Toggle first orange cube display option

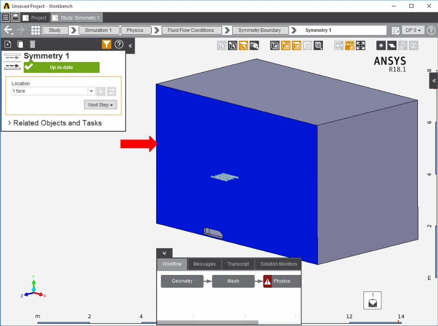click(x=286, y=46)
